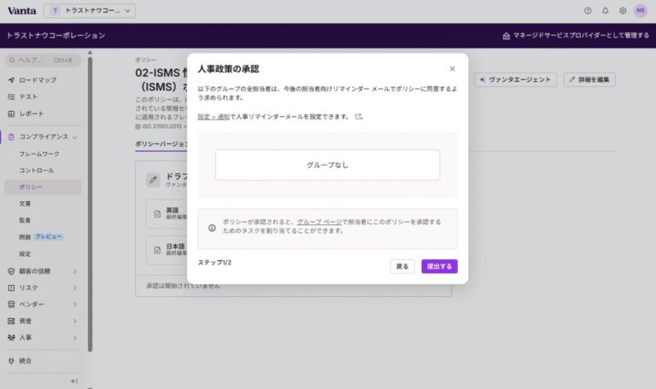Open the organization switcher dropdown
Screen dimensions: 656x389
pyautogui.click(x=90, y=11)
